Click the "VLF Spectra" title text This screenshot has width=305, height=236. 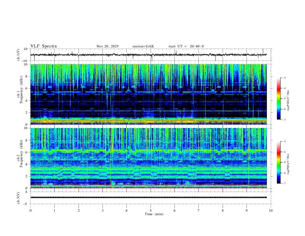click(x=44, y=46)
